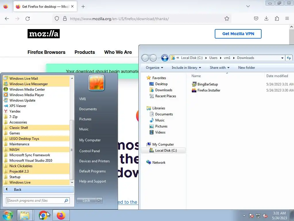Open Save to Pocket icon

click(256, 18)
